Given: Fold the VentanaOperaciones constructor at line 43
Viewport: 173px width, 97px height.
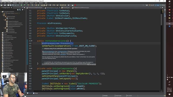Looking at the screenshot, I should pos(32,41).
